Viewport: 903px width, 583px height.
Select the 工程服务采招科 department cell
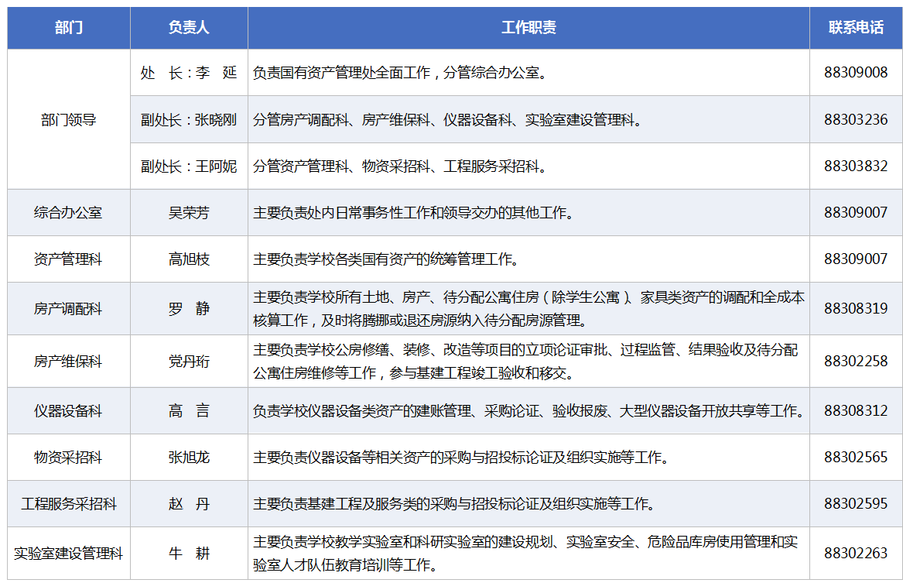[69, 504]
